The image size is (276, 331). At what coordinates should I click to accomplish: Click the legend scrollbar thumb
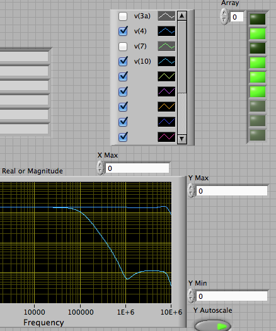pyautogui.click(x=182, y=56)
